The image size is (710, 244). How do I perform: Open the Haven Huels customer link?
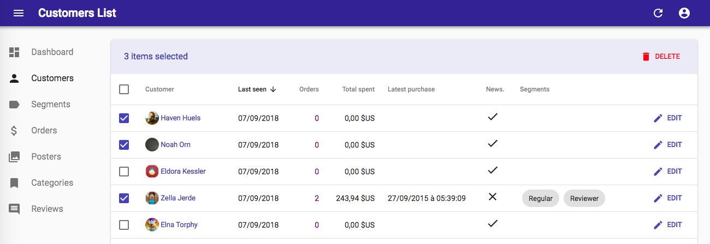click(x=180, y=118)
